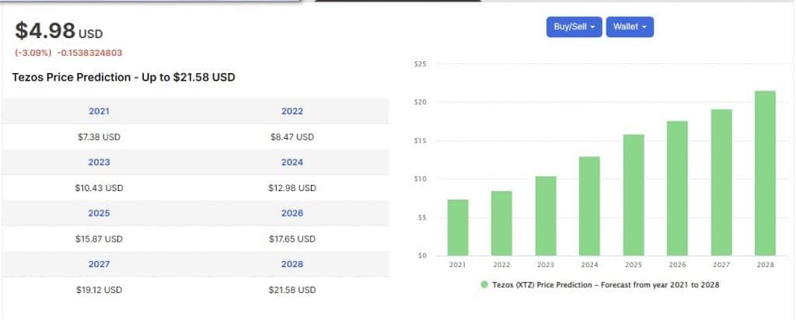Click the 2024 table year header
796x320 pixels.
292,162
